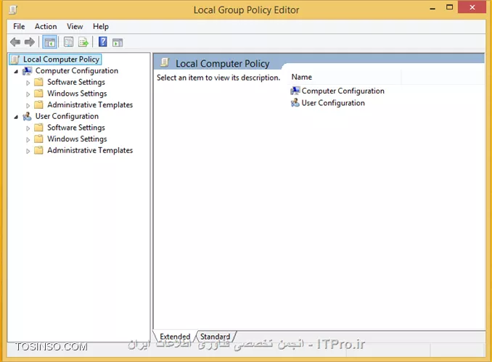Click the Name column header
The width and height of the screenshot is (492, 362).
coord(344,77)
